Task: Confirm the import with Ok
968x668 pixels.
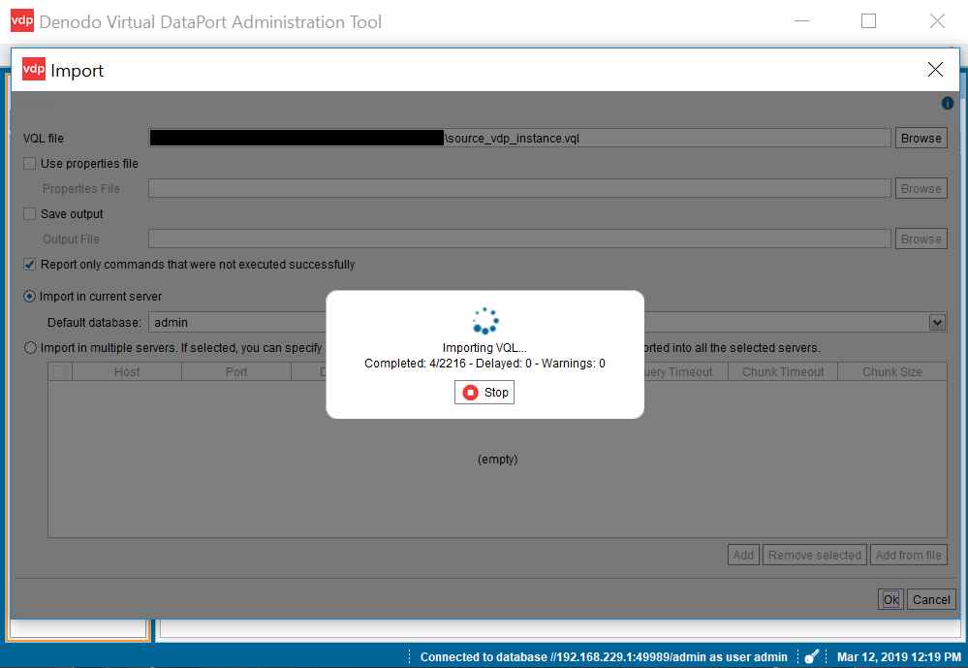Action: click(x=890, y=599)
